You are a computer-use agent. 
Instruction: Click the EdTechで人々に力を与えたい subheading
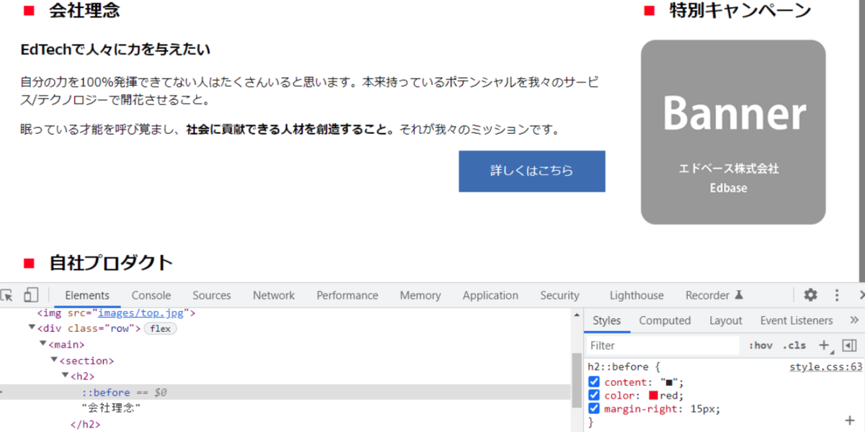pos(115,50)
